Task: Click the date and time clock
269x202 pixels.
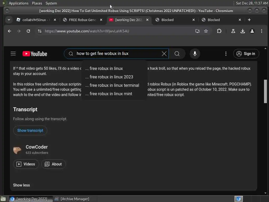Action: tap(252, 3)
